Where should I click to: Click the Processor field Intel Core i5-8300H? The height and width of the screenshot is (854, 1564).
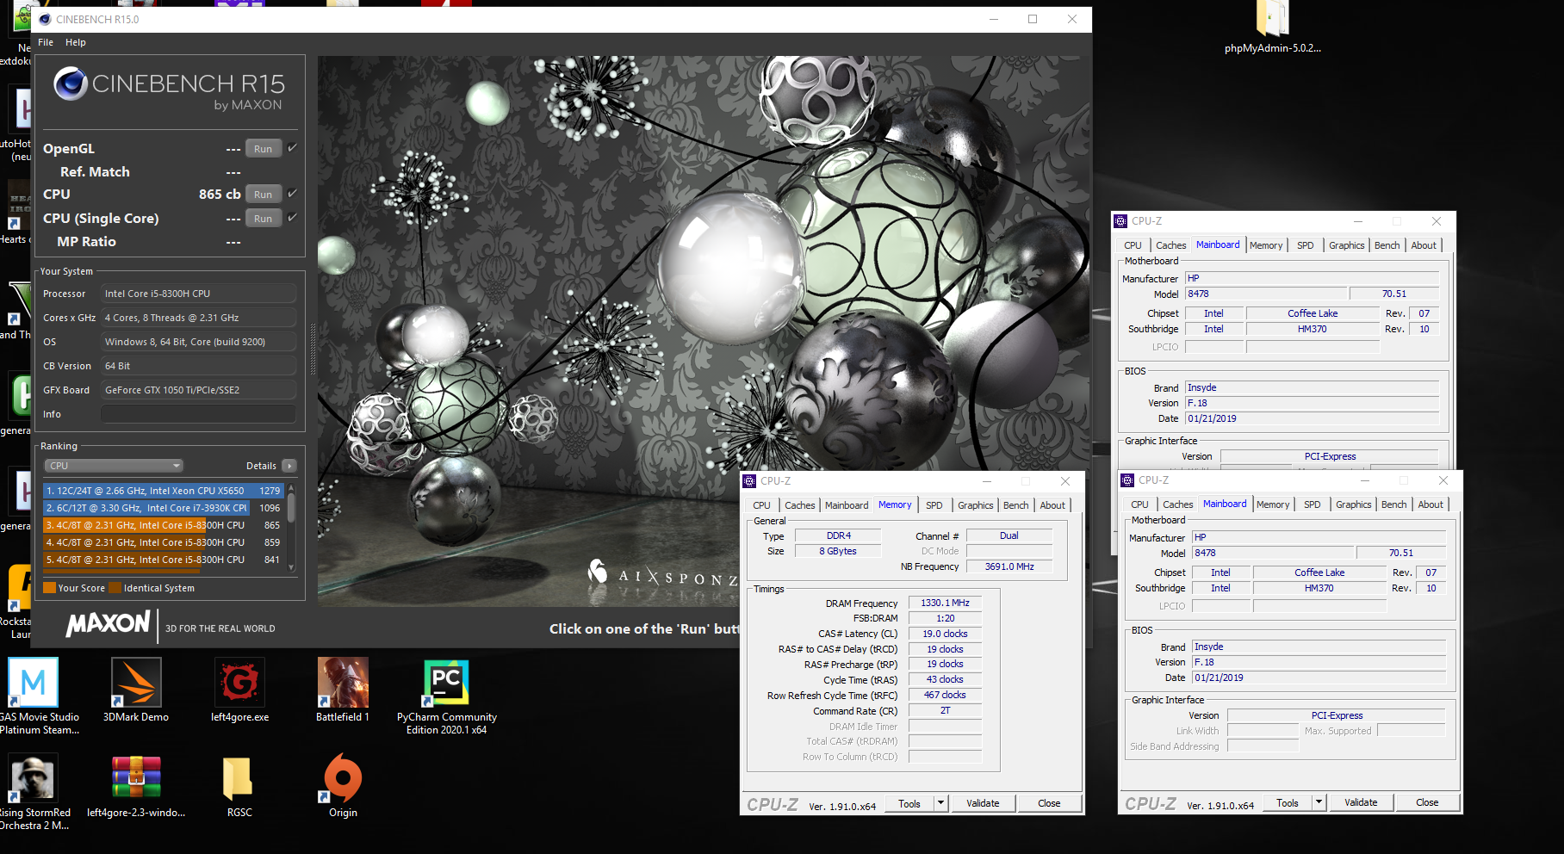coord(198,294)
